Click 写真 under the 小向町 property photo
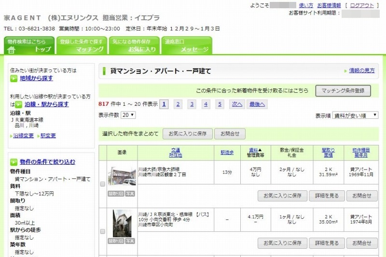386x257 pixels. 130,241
